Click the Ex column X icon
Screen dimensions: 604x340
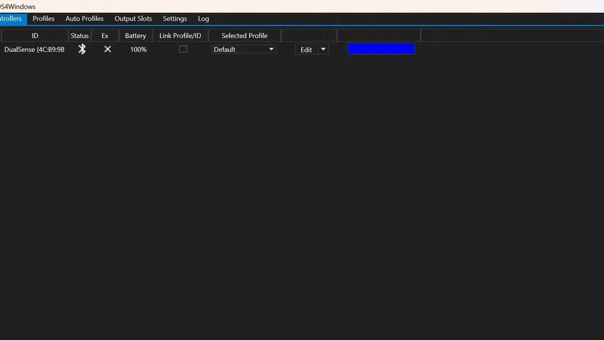click(x=108, y=49)
